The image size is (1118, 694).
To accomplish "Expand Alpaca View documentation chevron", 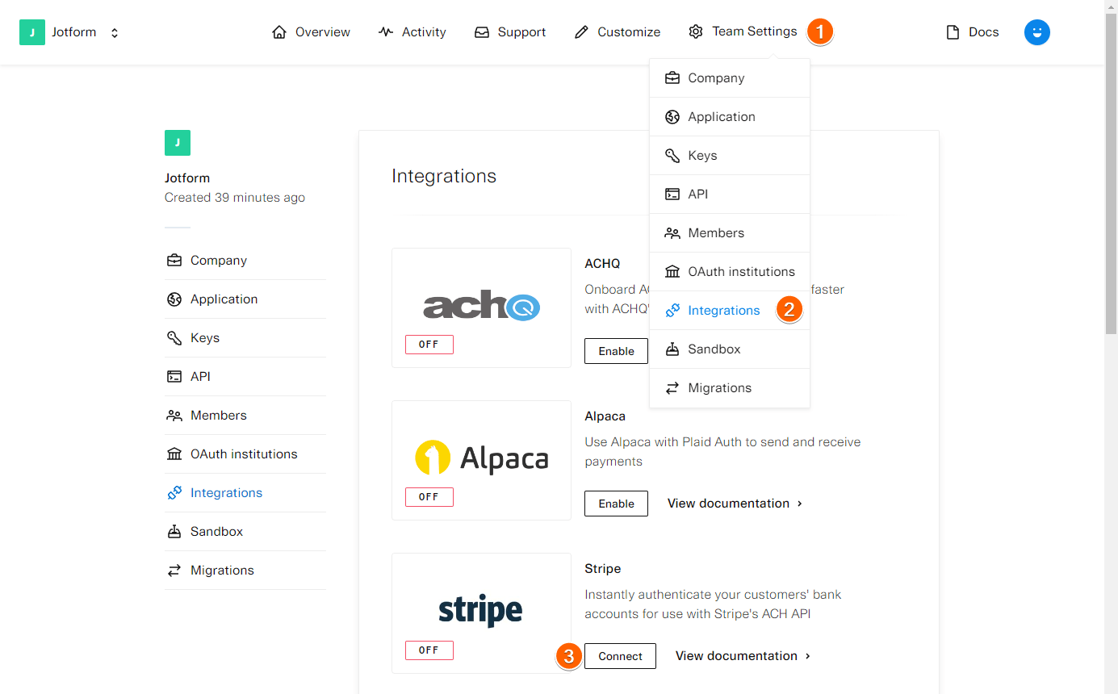I will pyautogui.click(x=800, y=504).
